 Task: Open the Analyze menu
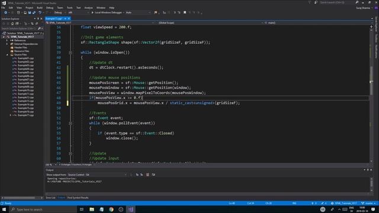88,8
